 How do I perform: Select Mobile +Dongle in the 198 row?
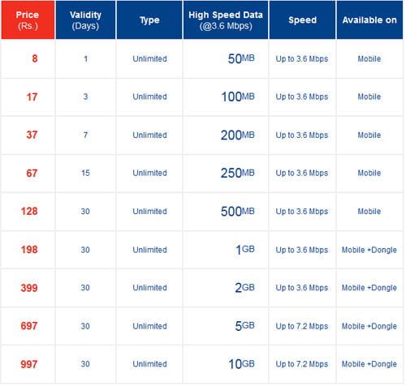point(369,250)
